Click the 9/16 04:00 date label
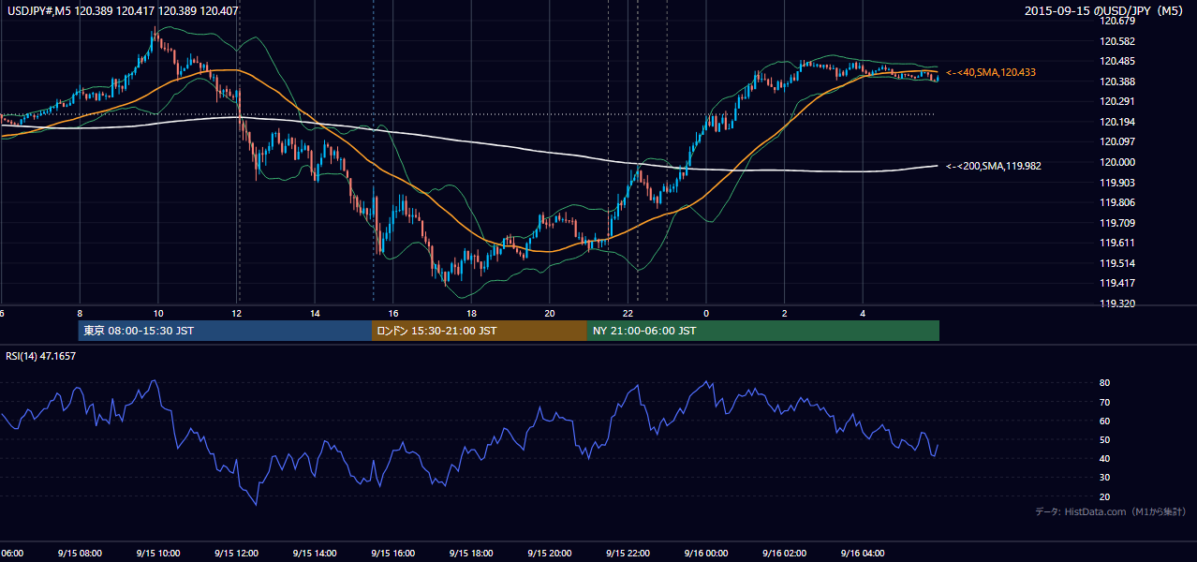Image resolution: width=1197 pixels, height=562 pixels. [863, 553]
